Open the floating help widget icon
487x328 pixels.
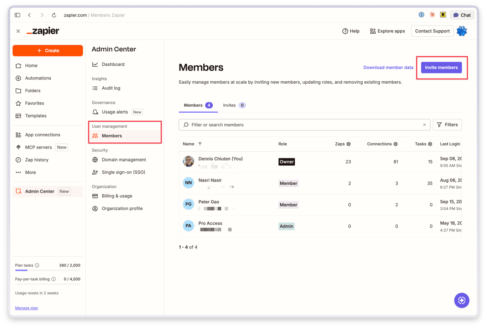[462, 300]
